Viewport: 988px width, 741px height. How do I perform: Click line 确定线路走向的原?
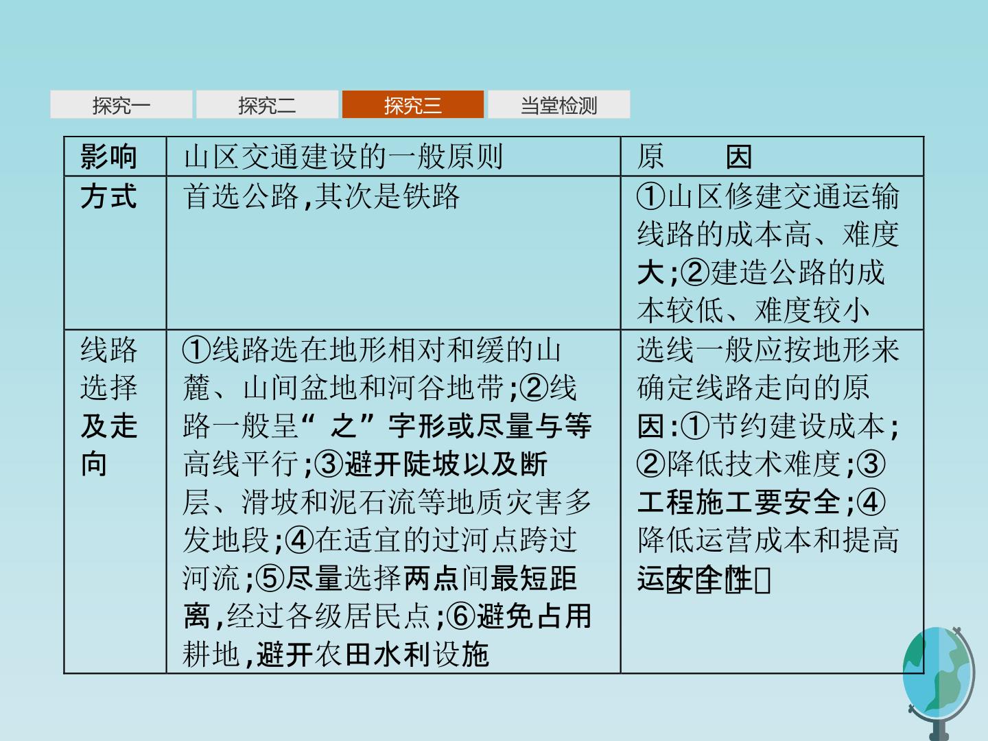point(753,388)
